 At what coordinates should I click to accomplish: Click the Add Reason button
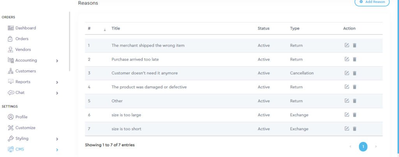pos(371,2)
